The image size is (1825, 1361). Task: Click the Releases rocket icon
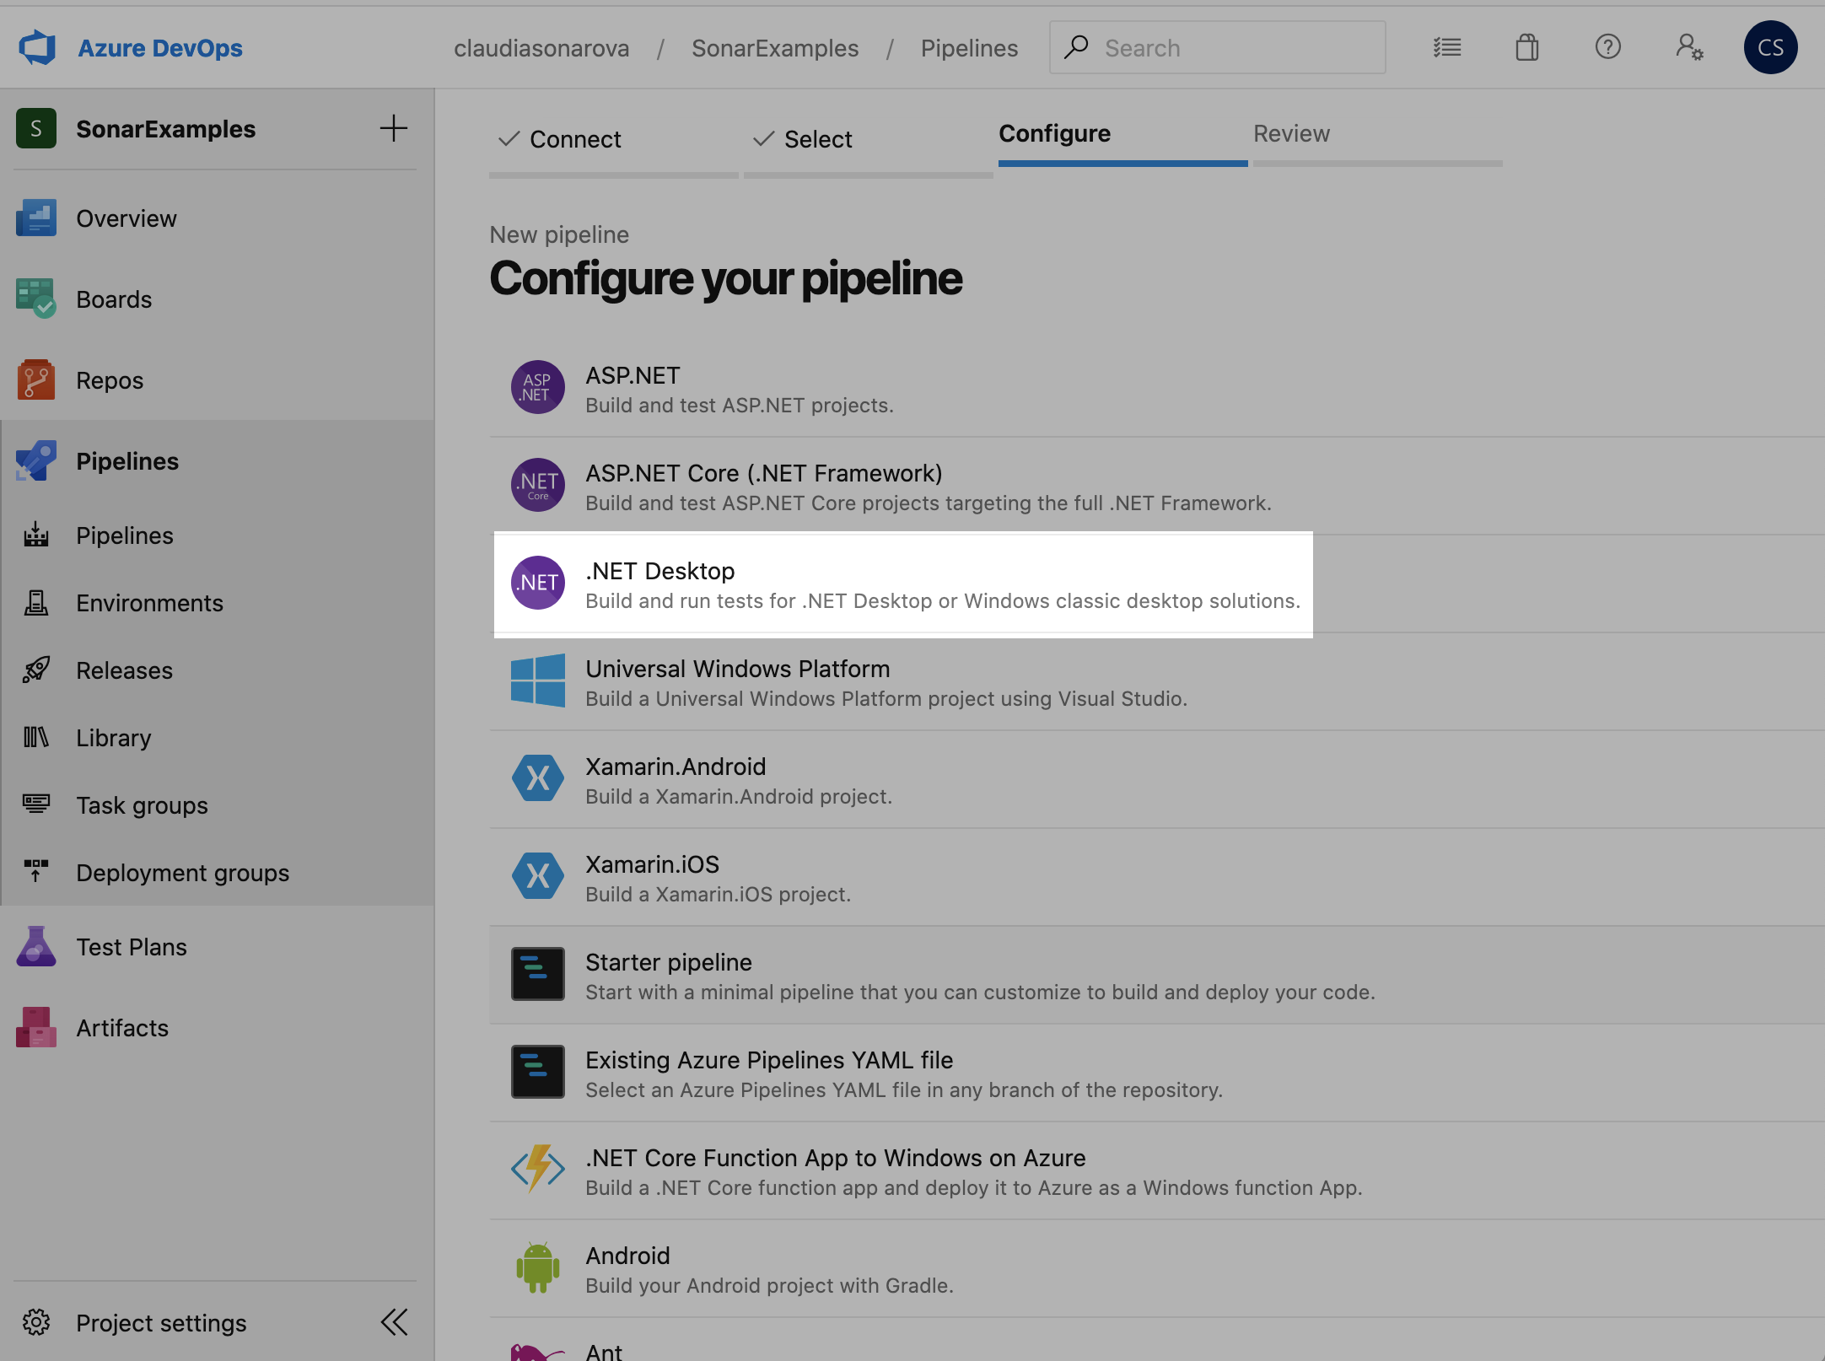tap(36, 670)
